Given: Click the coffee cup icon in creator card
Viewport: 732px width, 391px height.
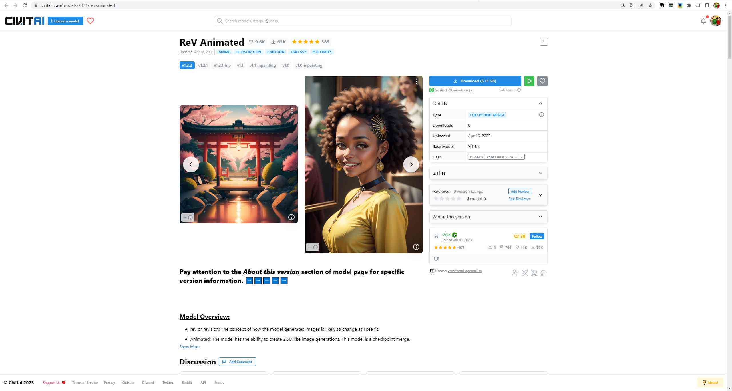Looking at the screenshot, I should [x=437, y=259].
